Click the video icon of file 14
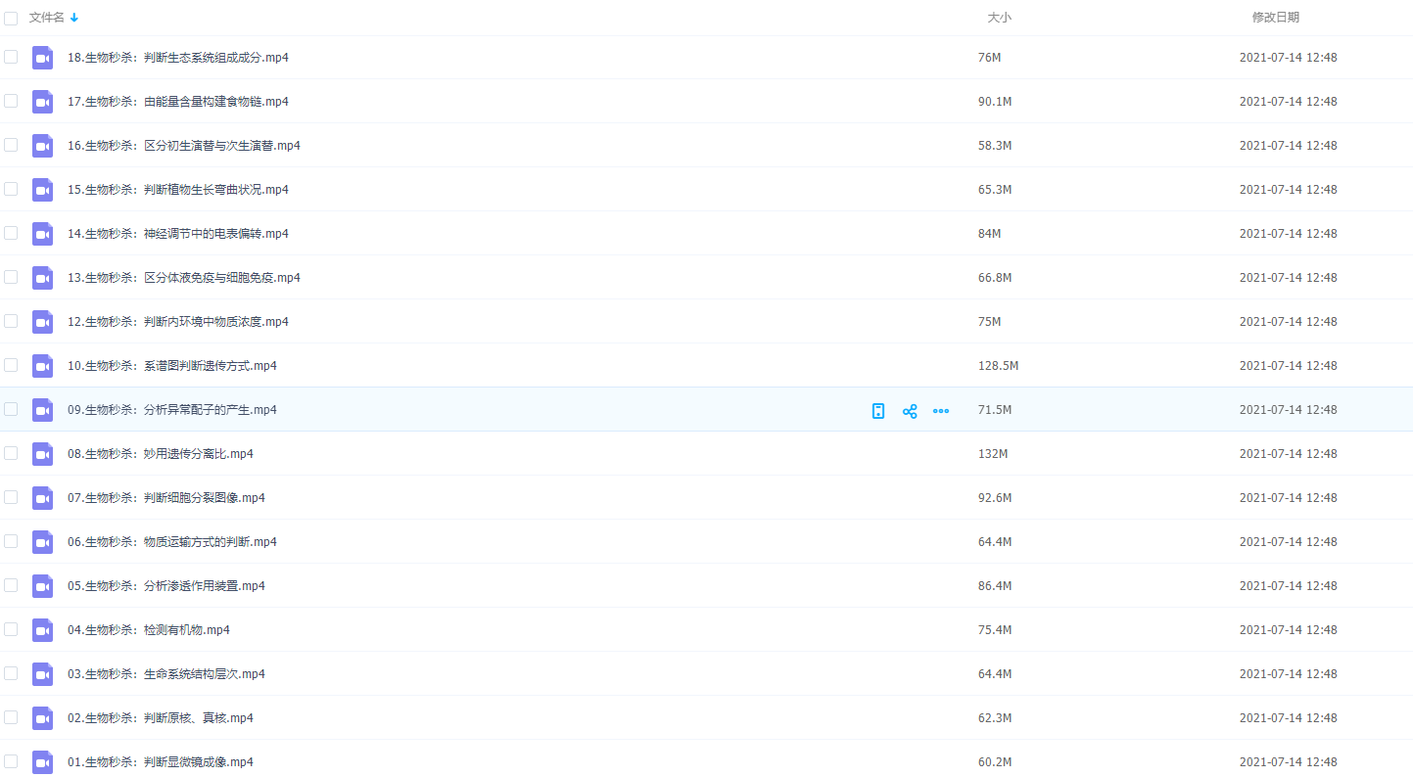 (x=42, y=234)
